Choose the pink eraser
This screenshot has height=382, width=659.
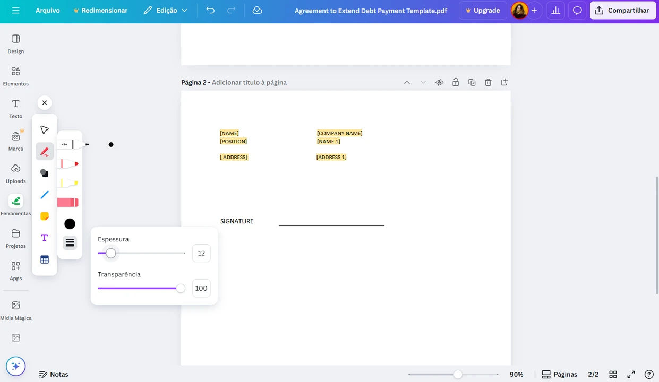[69, 202]
